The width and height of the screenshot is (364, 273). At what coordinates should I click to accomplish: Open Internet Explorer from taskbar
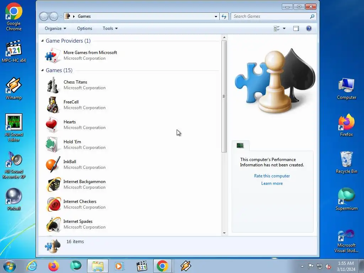click(32, 266)
